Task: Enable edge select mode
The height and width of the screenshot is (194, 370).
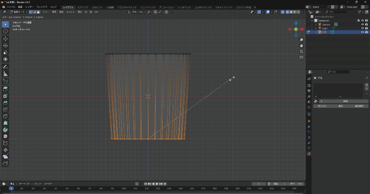Action: tap(34, 12)
